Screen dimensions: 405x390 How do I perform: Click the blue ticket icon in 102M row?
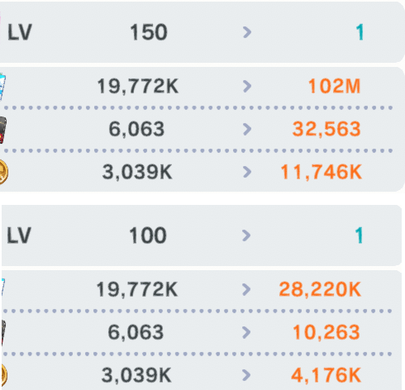pyautogui.click(x=2, y=87)
